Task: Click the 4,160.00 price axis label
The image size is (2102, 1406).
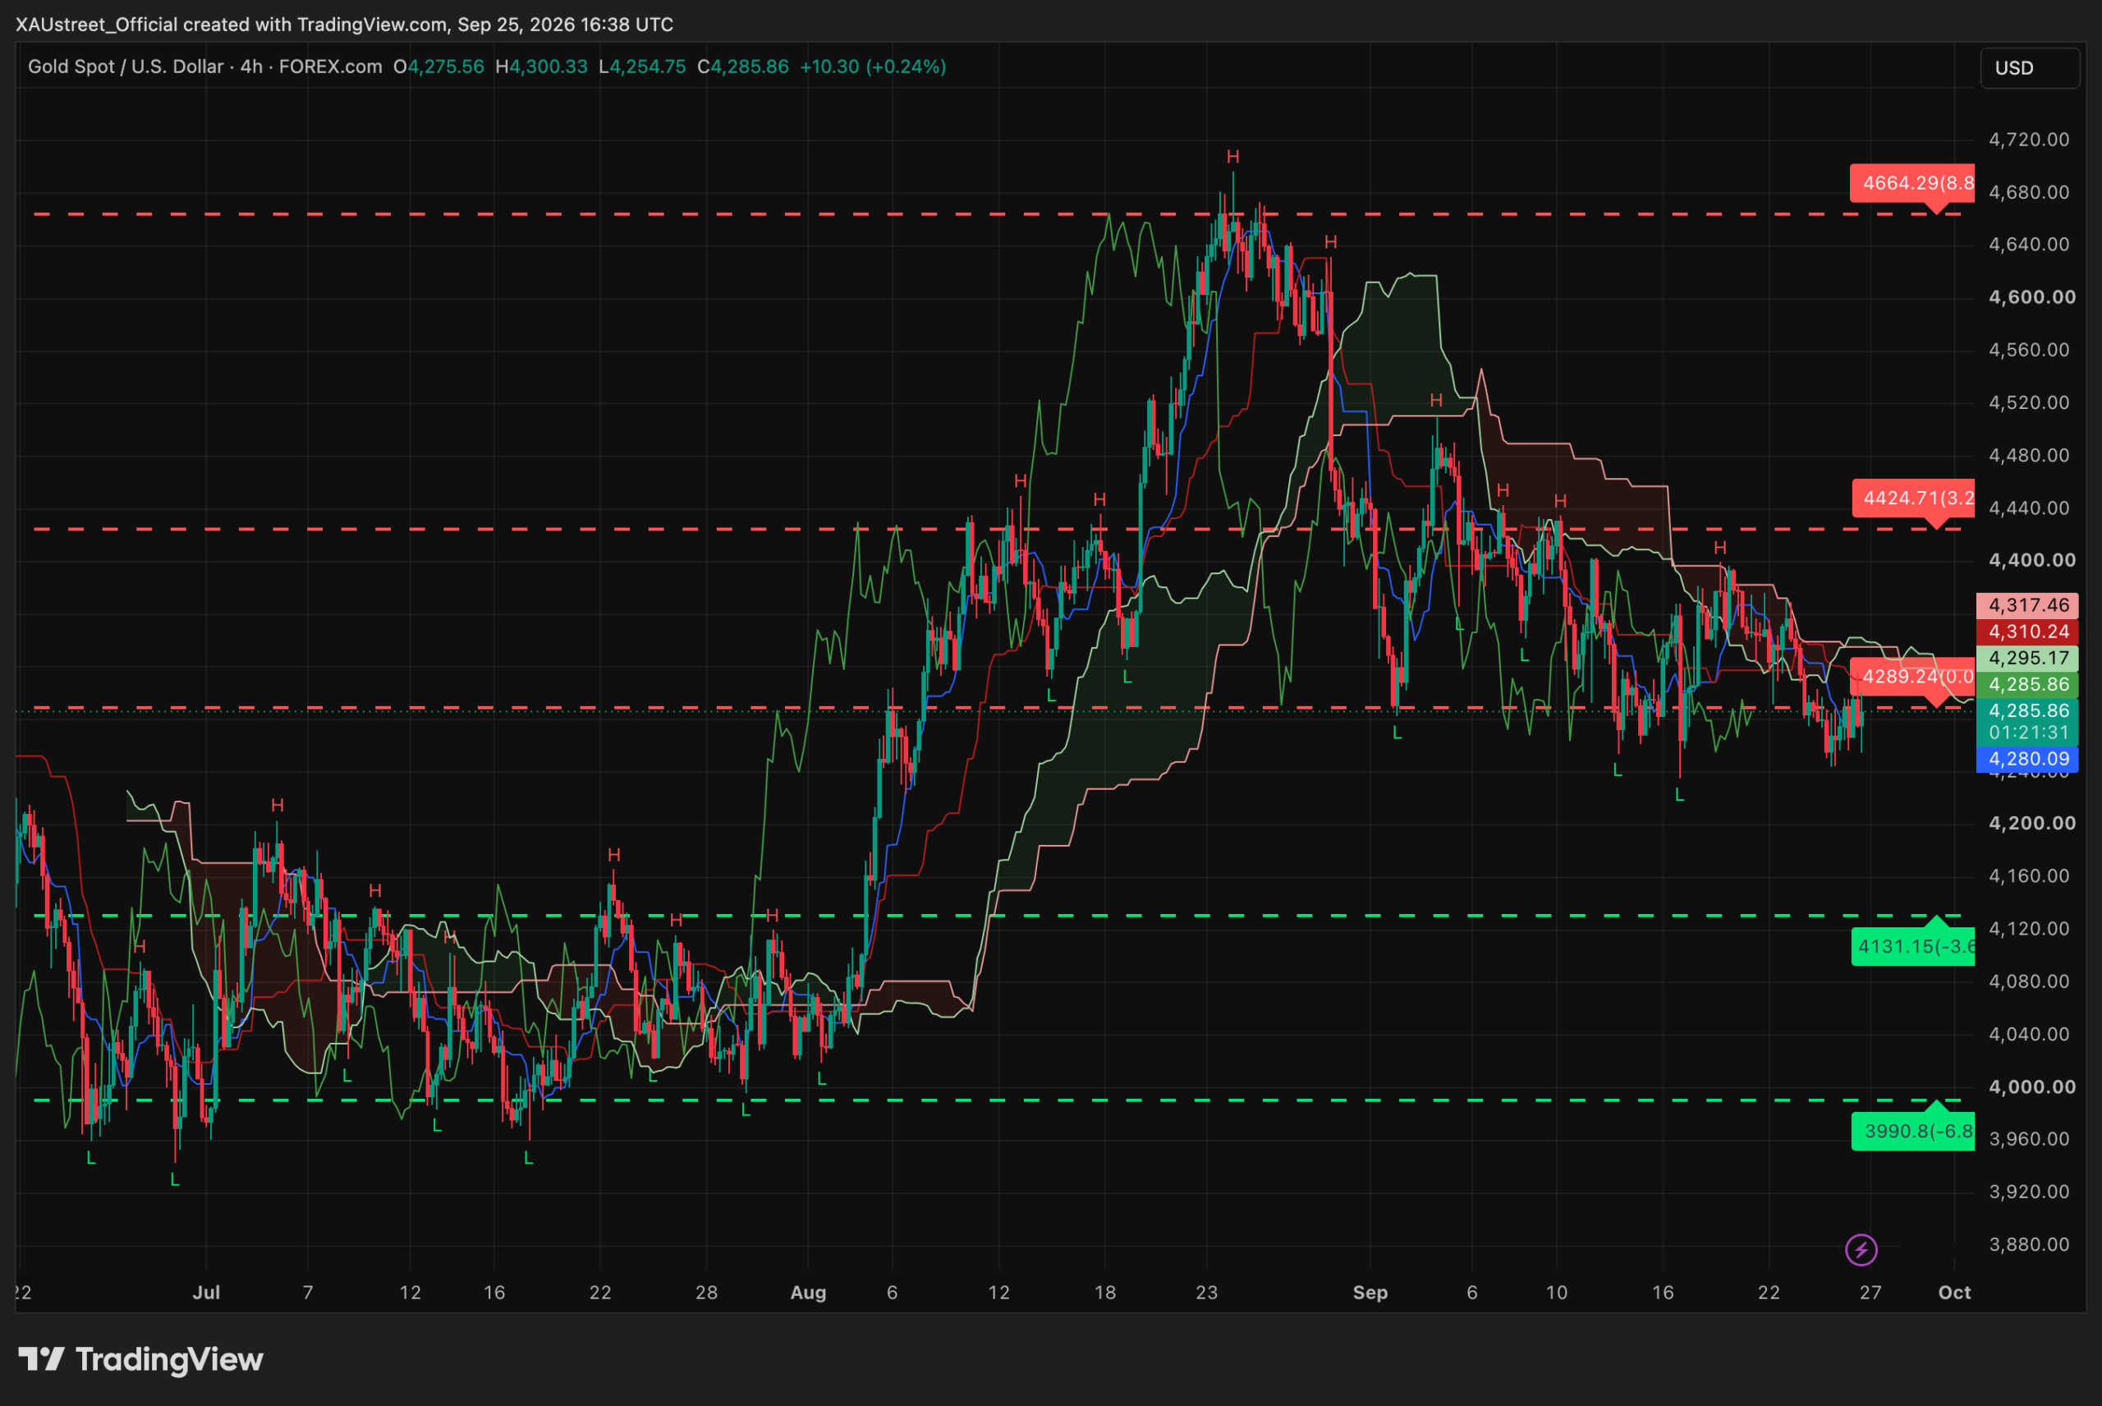Action: (2028, 875)
